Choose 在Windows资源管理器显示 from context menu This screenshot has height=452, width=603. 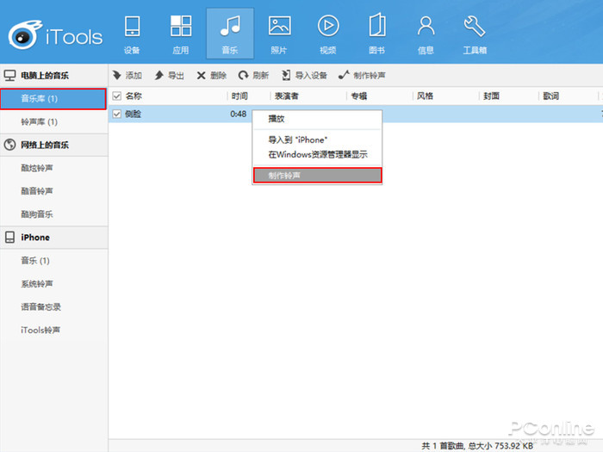pos(317,154)
